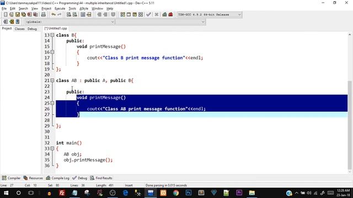Click the red Delete Profiling icon
This screenshot has height=198, width=353.
pos(170,15)
